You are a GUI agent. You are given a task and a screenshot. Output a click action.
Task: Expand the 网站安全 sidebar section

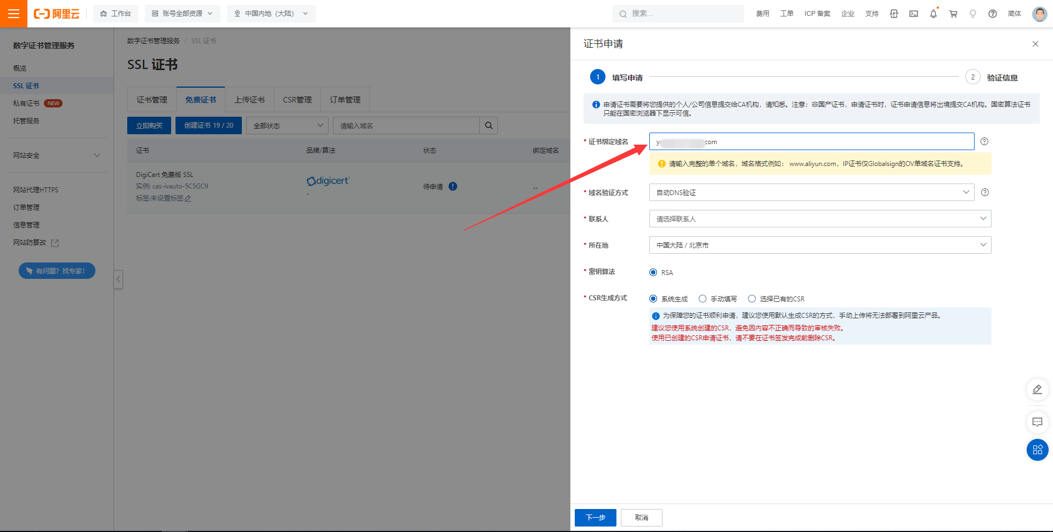pos(57,155)
